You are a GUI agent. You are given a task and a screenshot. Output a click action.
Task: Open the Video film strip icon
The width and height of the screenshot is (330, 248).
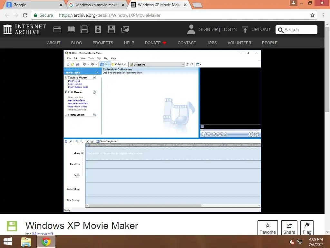coord(84,29)
